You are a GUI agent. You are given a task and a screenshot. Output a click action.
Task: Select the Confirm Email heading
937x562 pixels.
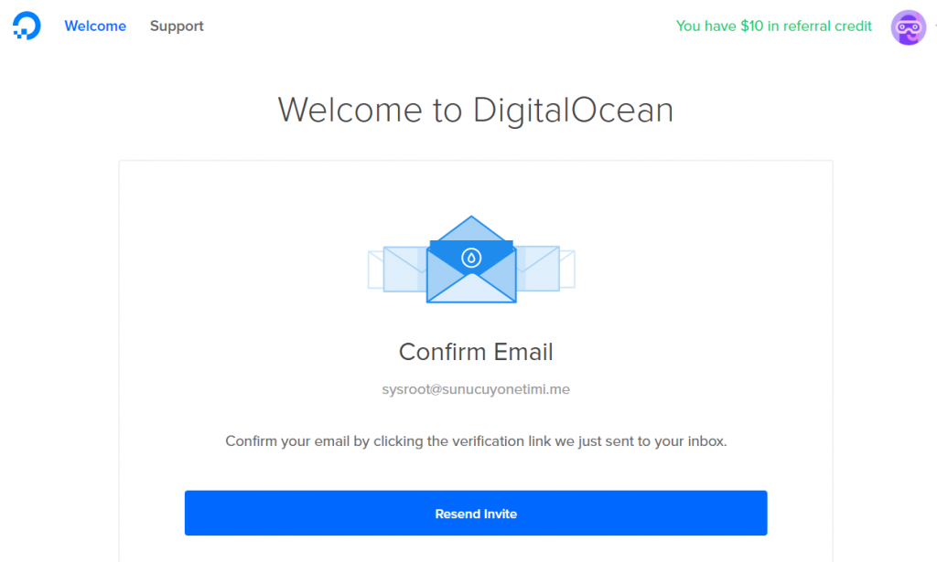click(476, 352)
